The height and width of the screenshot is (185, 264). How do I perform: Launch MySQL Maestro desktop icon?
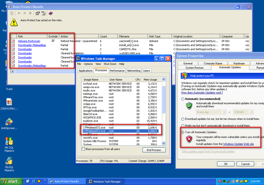coord(9,161)
